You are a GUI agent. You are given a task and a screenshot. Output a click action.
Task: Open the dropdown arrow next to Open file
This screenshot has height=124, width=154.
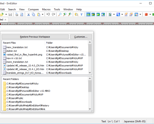click(x=6, y=15)
